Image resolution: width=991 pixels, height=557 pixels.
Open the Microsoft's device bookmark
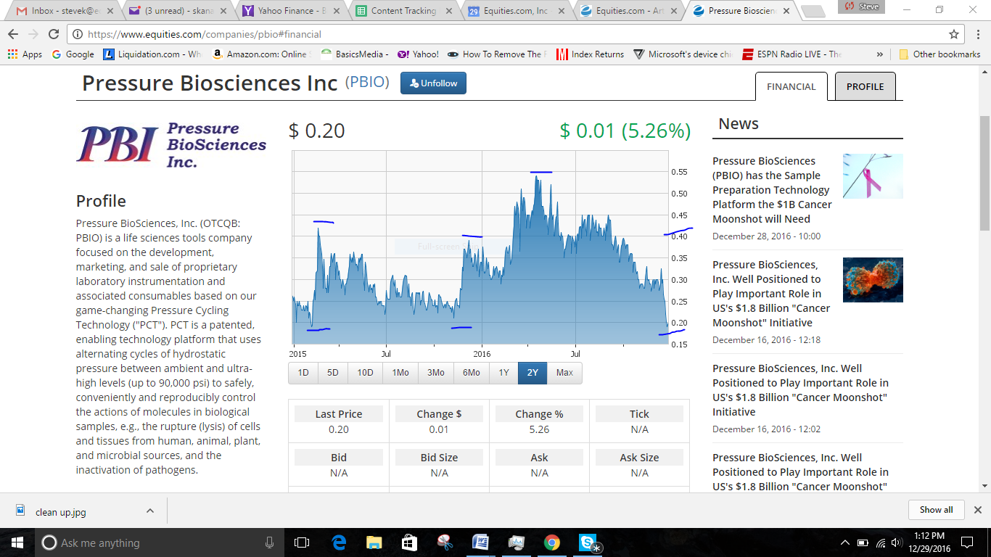click(683, 54)
